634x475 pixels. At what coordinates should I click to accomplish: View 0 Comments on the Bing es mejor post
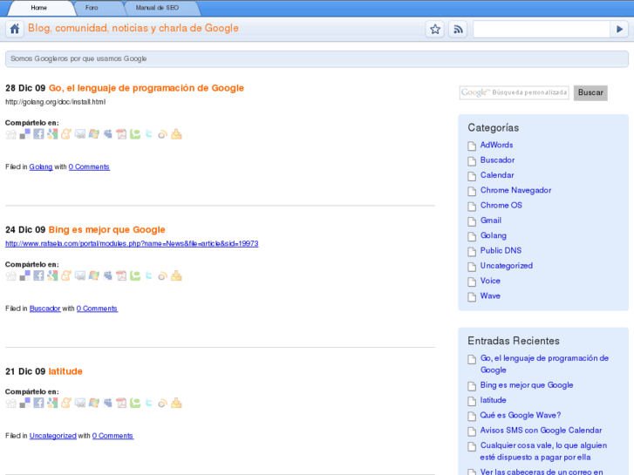point(97,309)
